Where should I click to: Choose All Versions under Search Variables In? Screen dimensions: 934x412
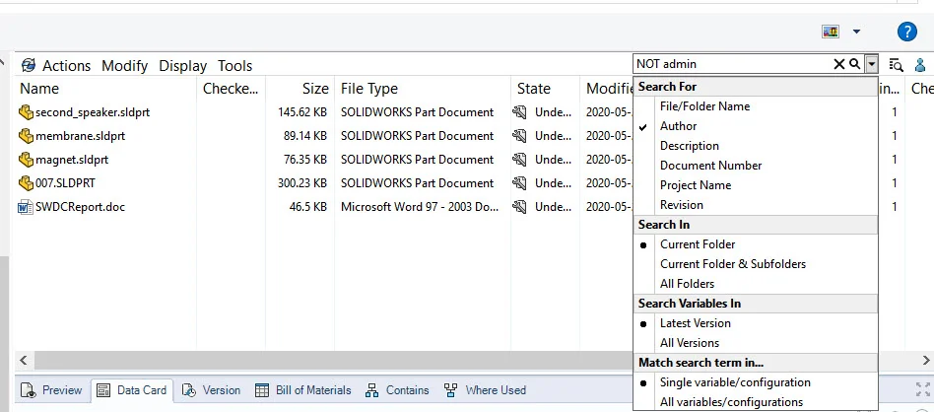[x=689, y=343]
